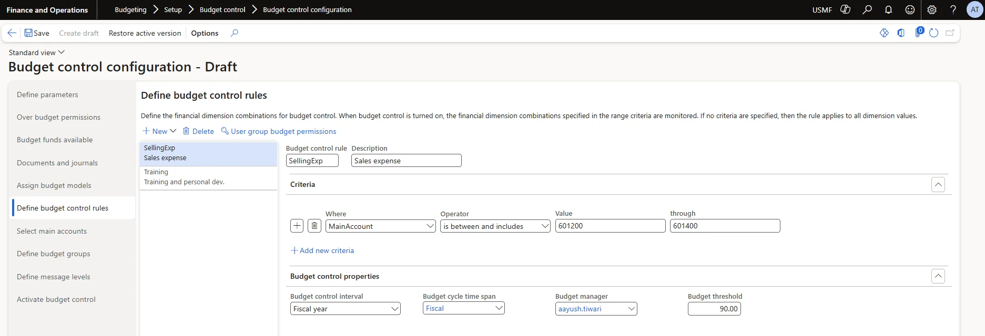This screenshot has height=336, width=985.
Task: Open Budget cycle time span dropdown
Action: click(x=464, y=308)
